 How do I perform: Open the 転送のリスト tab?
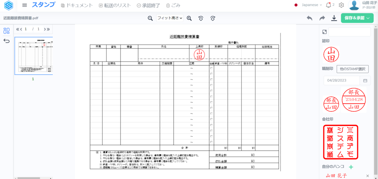tap(115, 6)
